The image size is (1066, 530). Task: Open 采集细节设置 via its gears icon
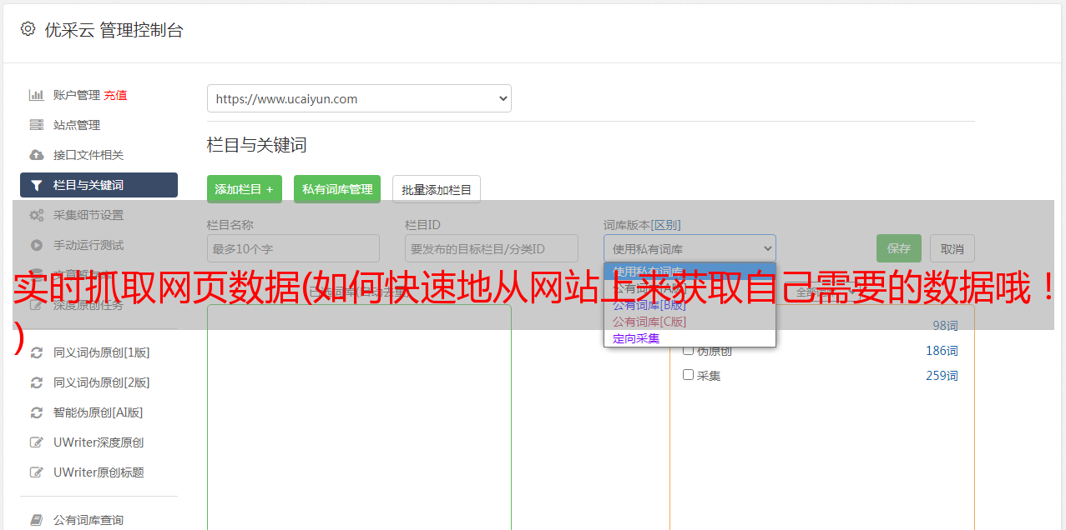click(x=37, y=215)
